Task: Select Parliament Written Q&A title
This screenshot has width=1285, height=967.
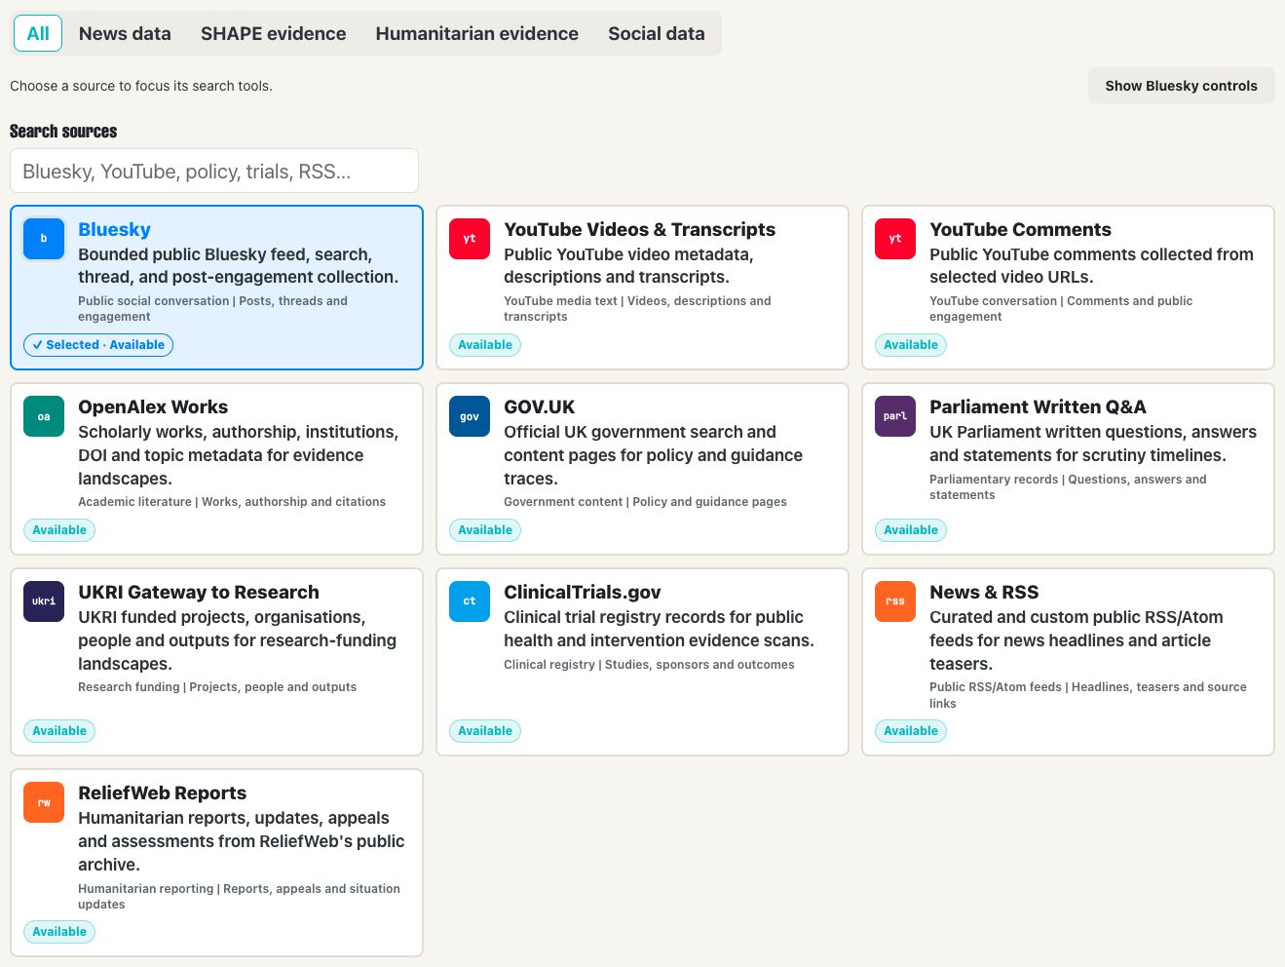Action: [1038, 406]
